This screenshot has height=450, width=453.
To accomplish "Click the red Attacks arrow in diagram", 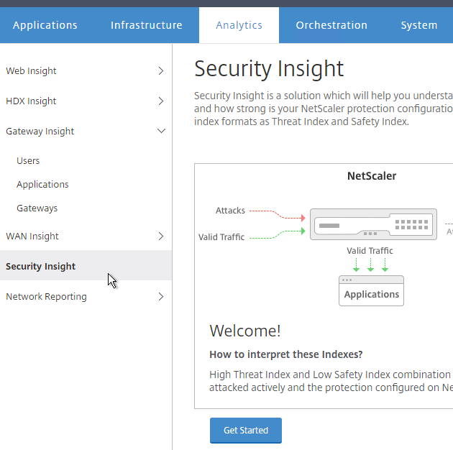I will pyautogui.click(x=278, y=215).
